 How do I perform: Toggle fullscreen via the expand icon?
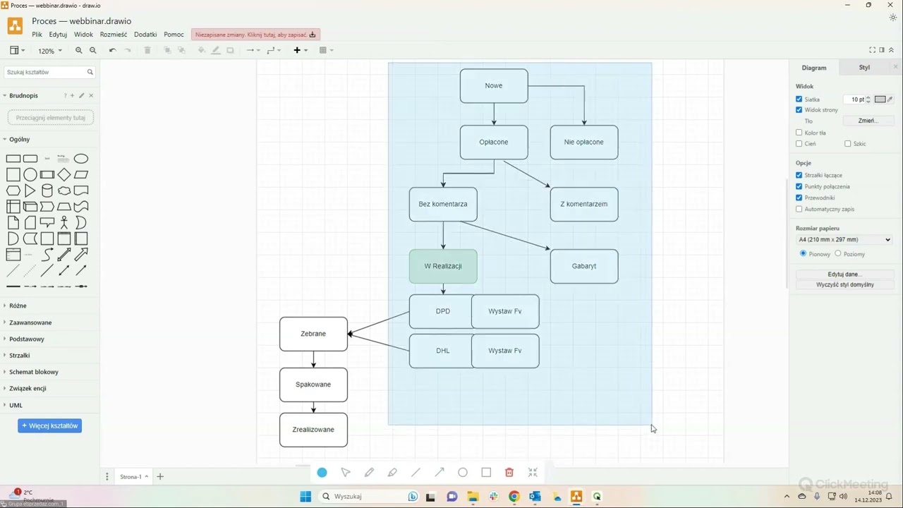tap(872, 50)
